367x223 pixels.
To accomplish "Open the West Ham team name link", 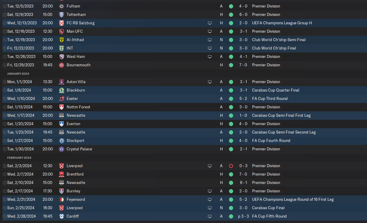I will [x=76, y=56].
